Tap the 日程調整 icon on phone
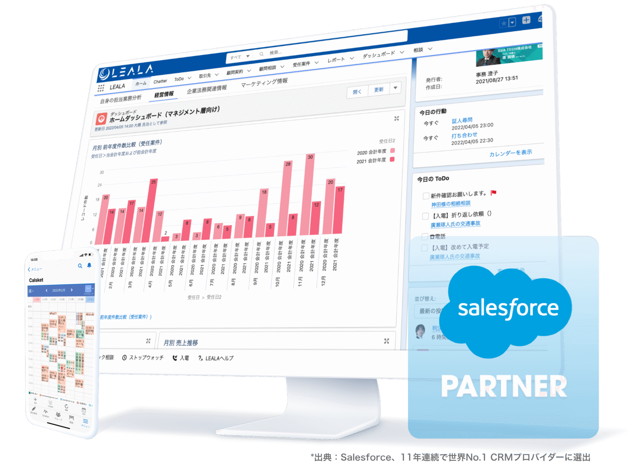 [x=50, y=403]
